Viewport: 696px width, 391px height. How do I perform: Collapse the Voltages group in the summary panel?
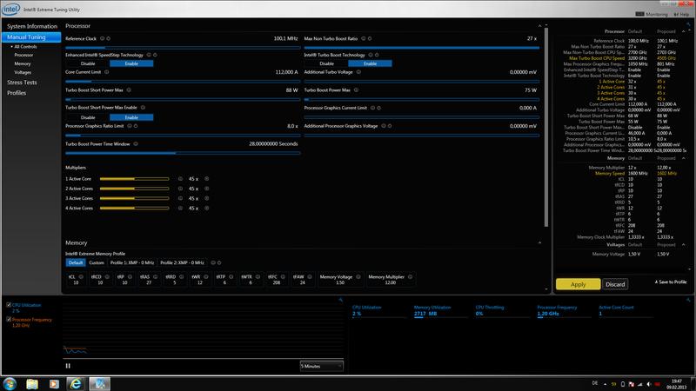coord(684,245)
